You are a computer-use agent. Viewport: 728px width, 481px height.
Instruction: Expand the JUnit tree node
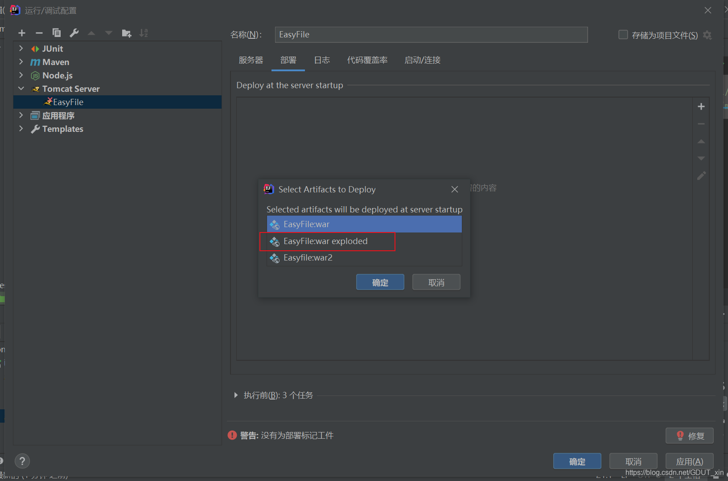pos(21,48)
